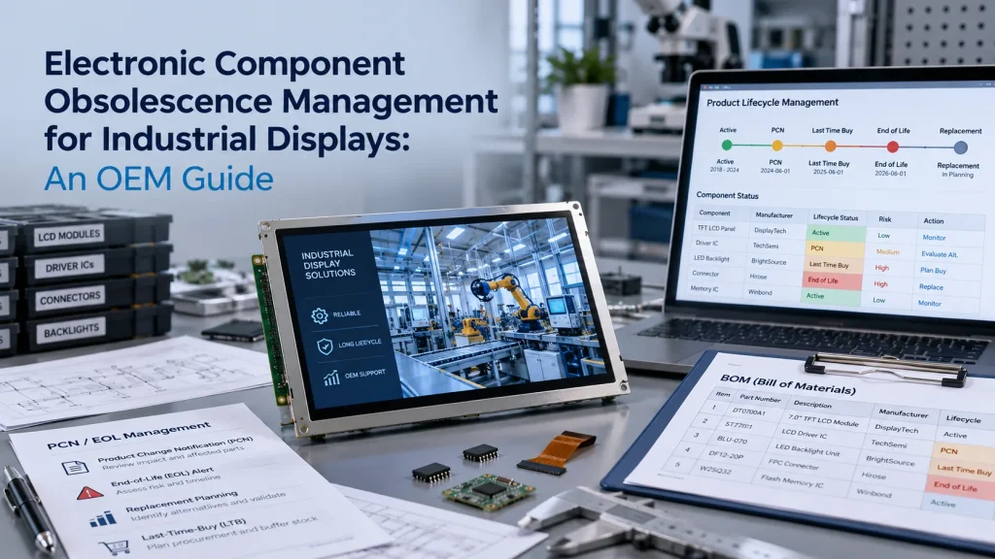Screen dimensions: 995x559
Task: Click the CONNECTORS bin label
Action: click(x=70, y=298)
